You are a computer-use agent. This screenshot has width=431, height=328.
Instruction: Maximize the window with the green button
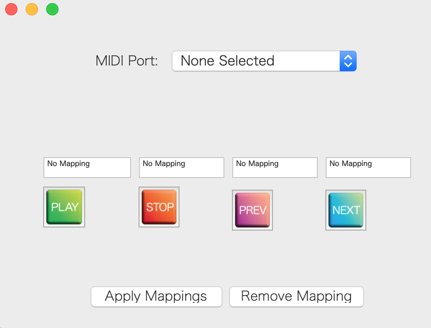tap(52, 9)
